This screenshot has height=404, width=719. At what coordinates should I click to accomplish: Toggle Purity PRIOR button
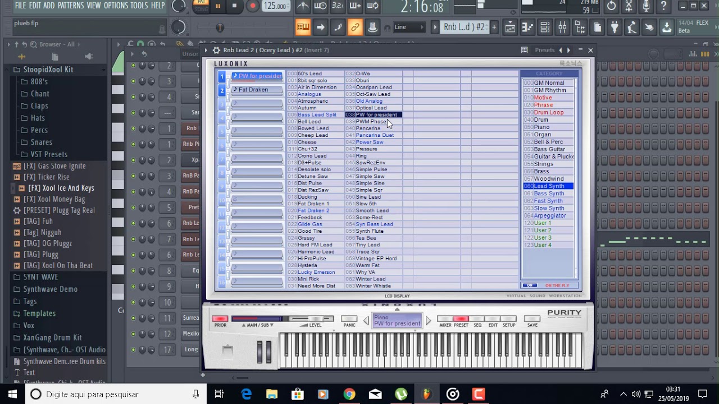pos(220,319)
